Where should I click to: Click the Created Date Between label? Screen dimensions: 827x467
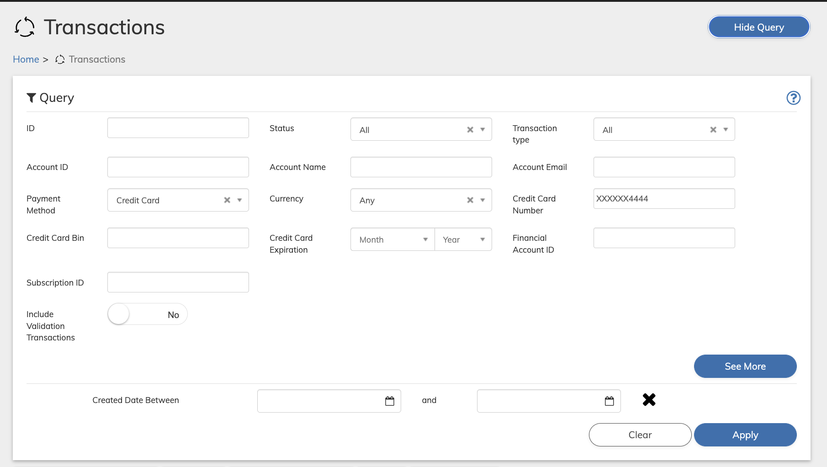[x=136, y=400]
